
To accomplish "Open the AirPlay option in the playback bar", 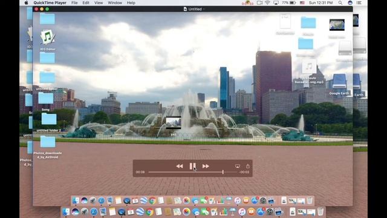I will [x=238, y=166].
